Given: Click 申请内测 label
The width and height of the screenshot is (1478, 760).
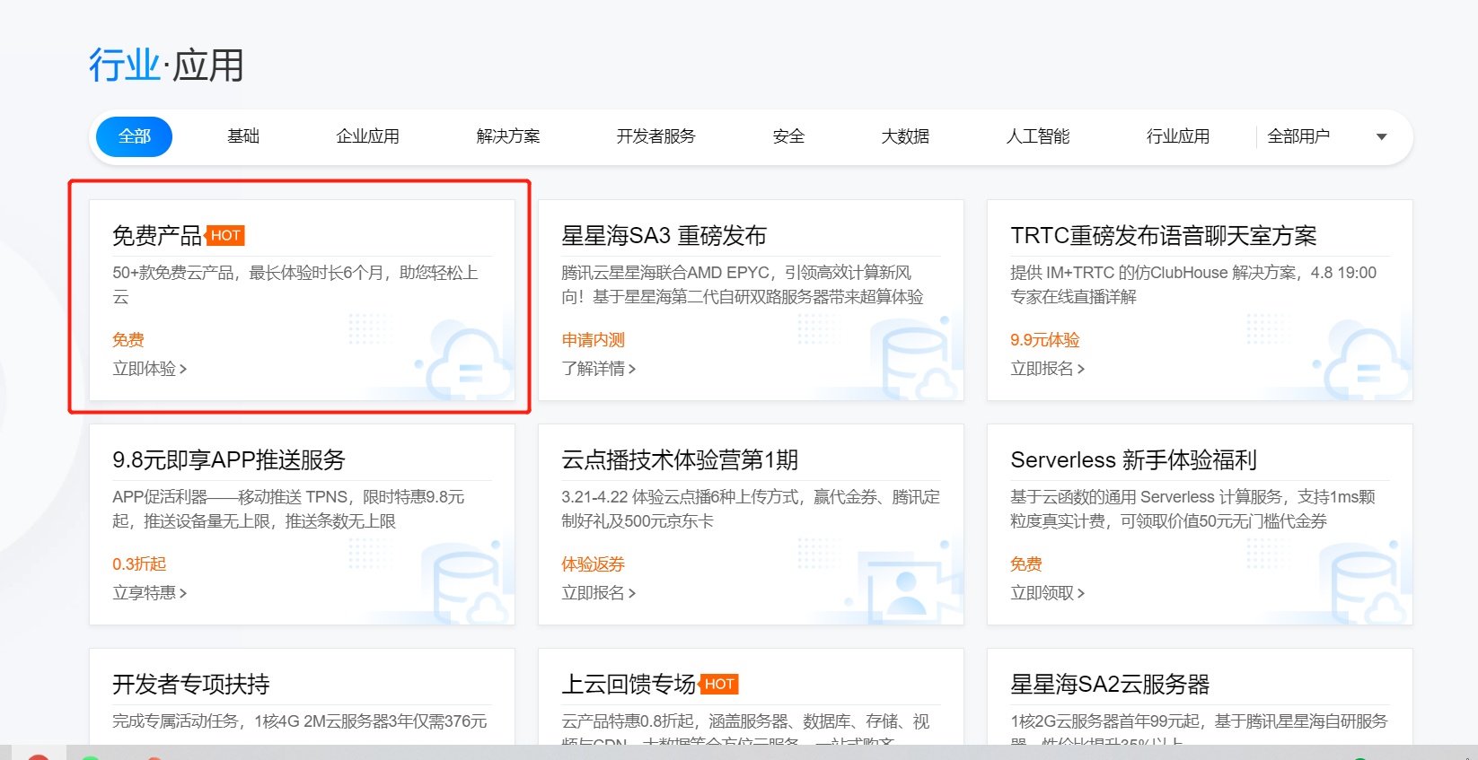Looking at the screenshot, I should coord(593,340).
